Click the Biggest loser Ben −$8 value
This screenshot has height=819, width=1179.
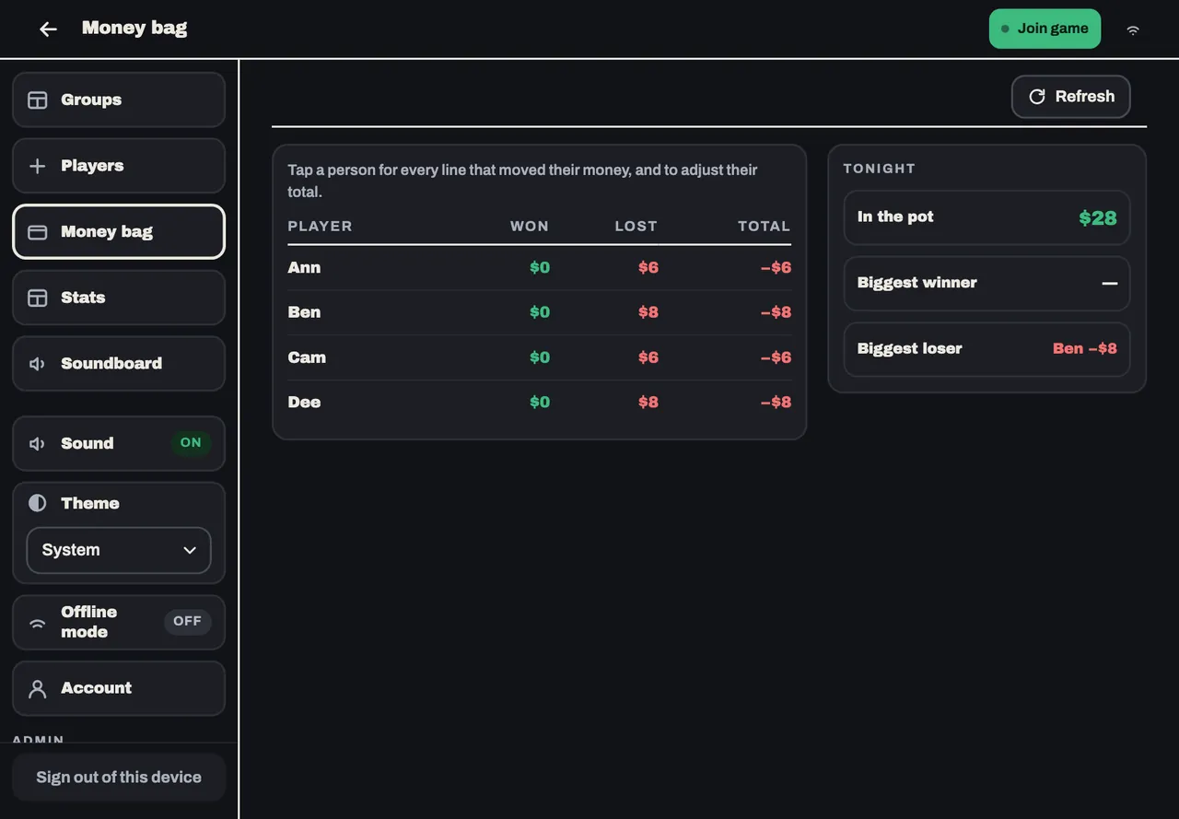pyautogui.click(x=1084, y=348)
